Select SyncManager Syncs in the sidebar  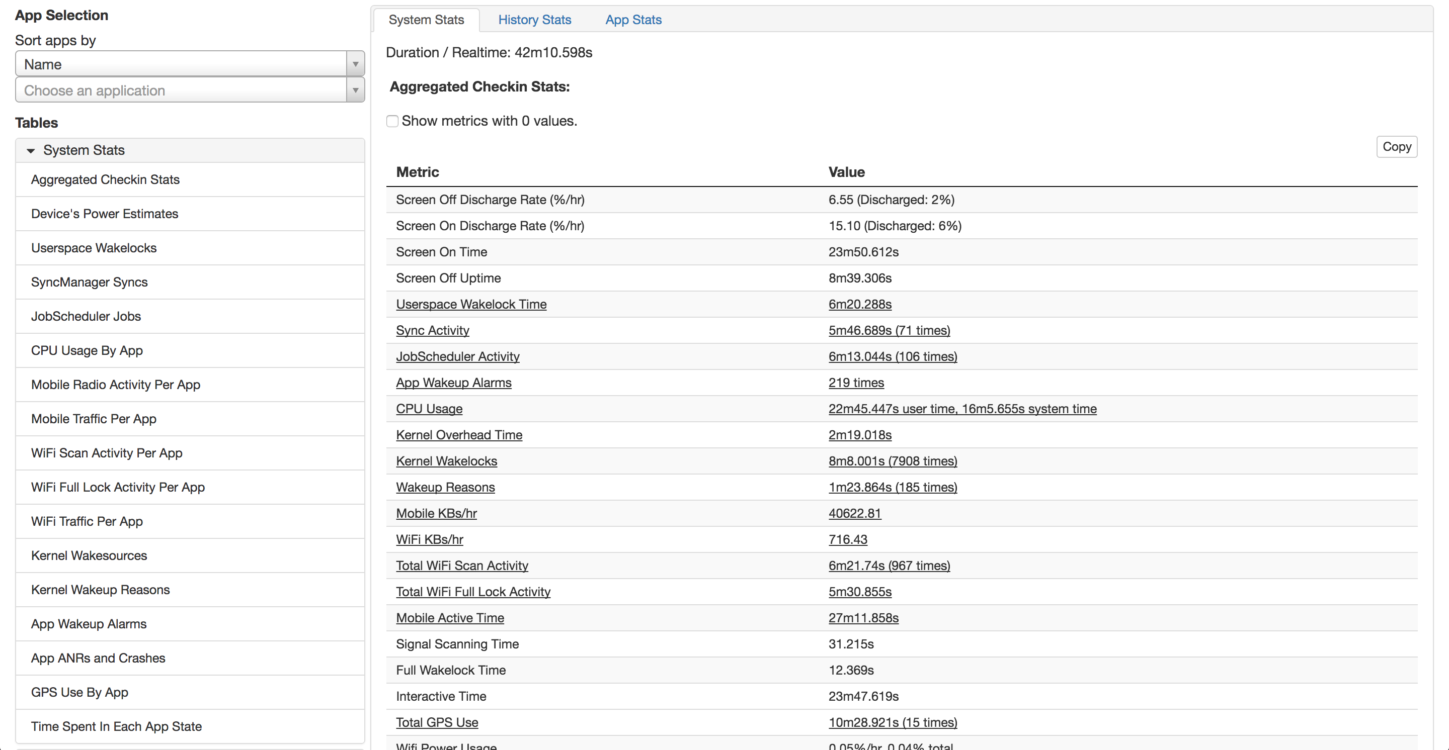tap(89, 282)
